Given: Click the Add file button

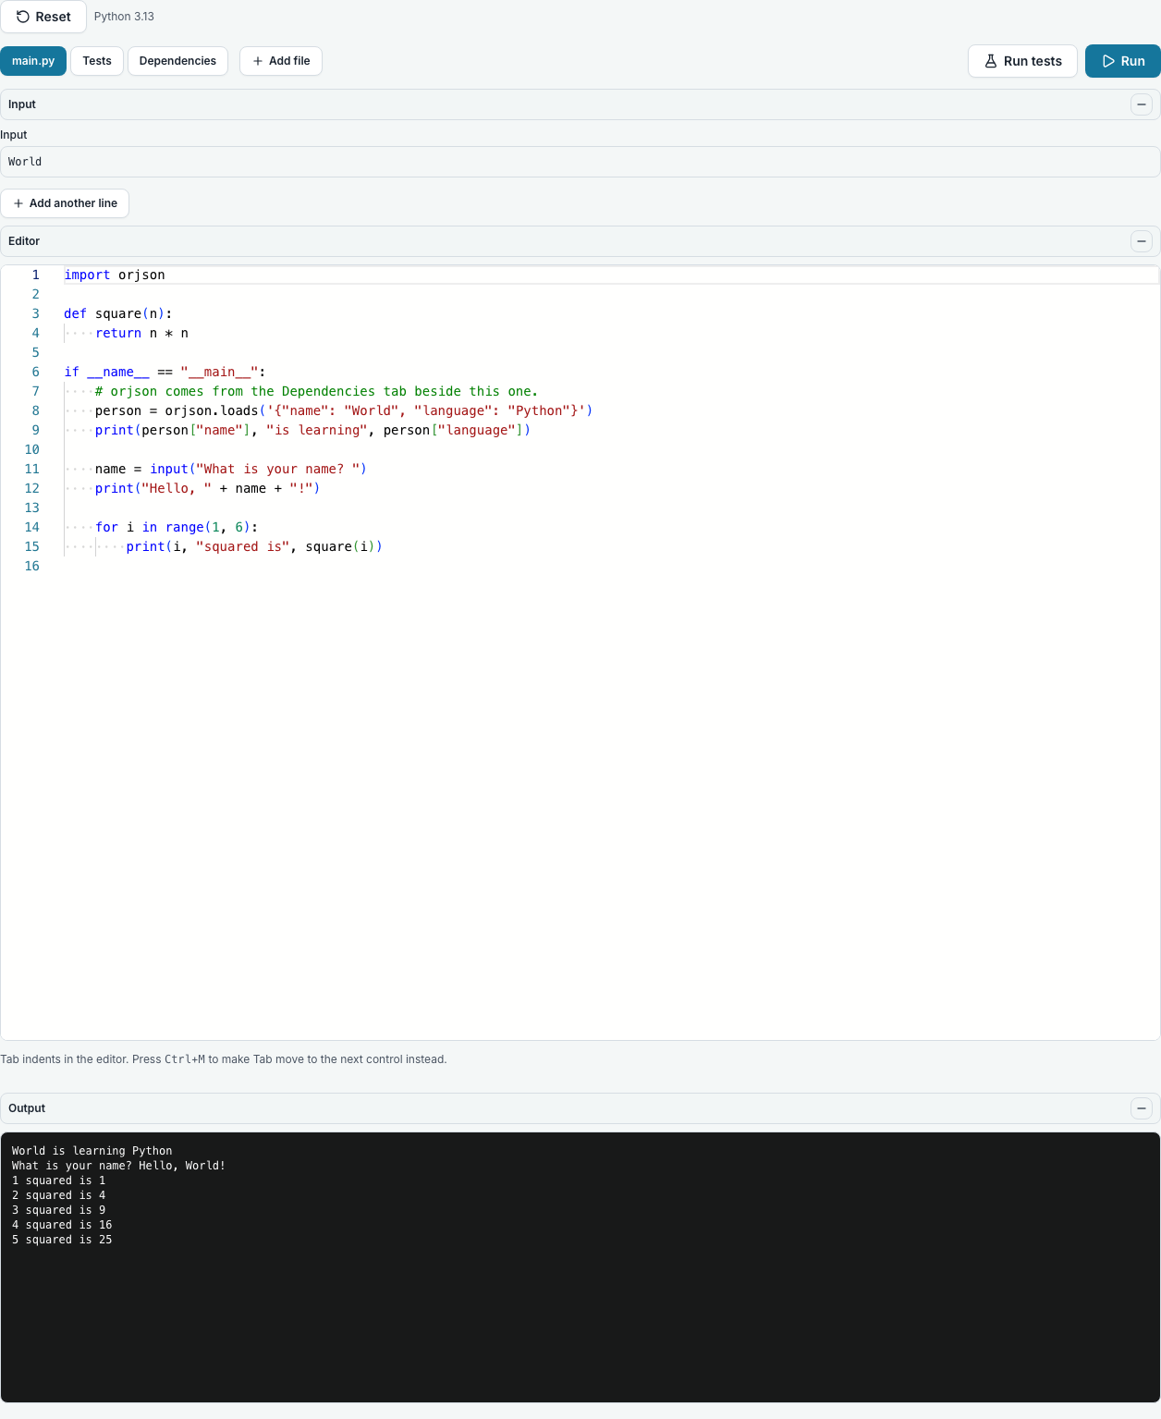Looking at the screenshot, I should point(281,61).
